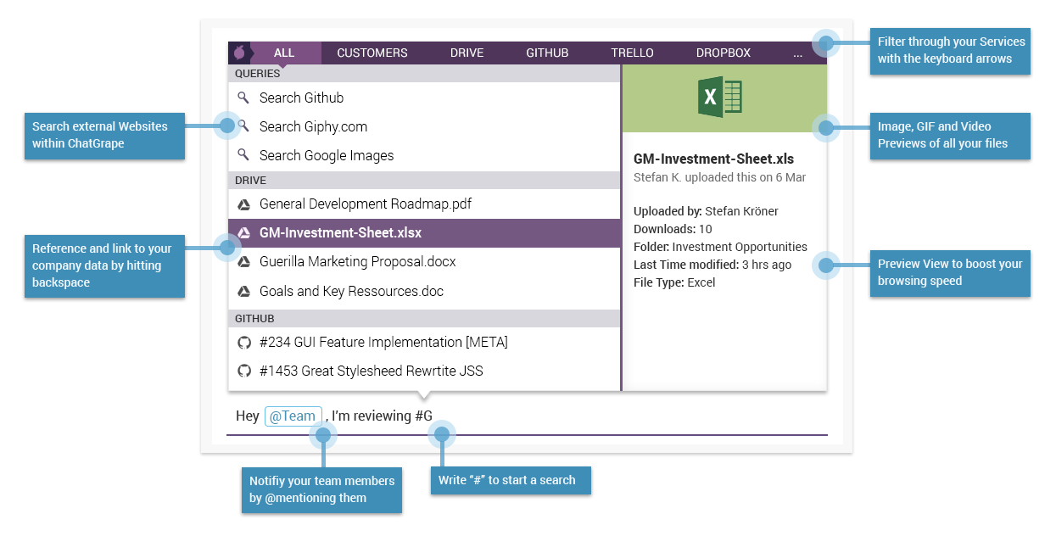
Task: Select the DRIVE filter tab
Action: (x=467, y=53)
